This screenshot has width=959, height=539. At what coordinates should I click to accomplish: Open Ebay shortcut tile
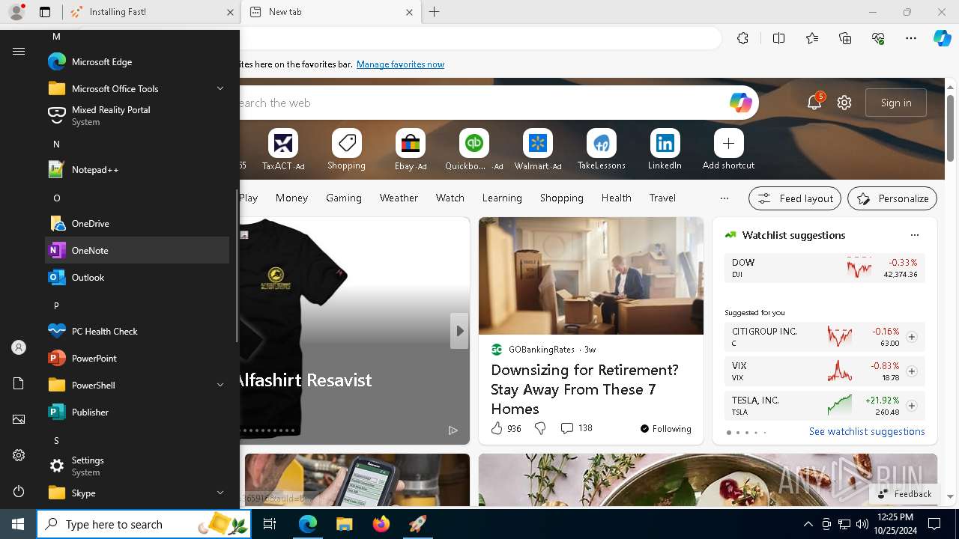pos(411,150)
